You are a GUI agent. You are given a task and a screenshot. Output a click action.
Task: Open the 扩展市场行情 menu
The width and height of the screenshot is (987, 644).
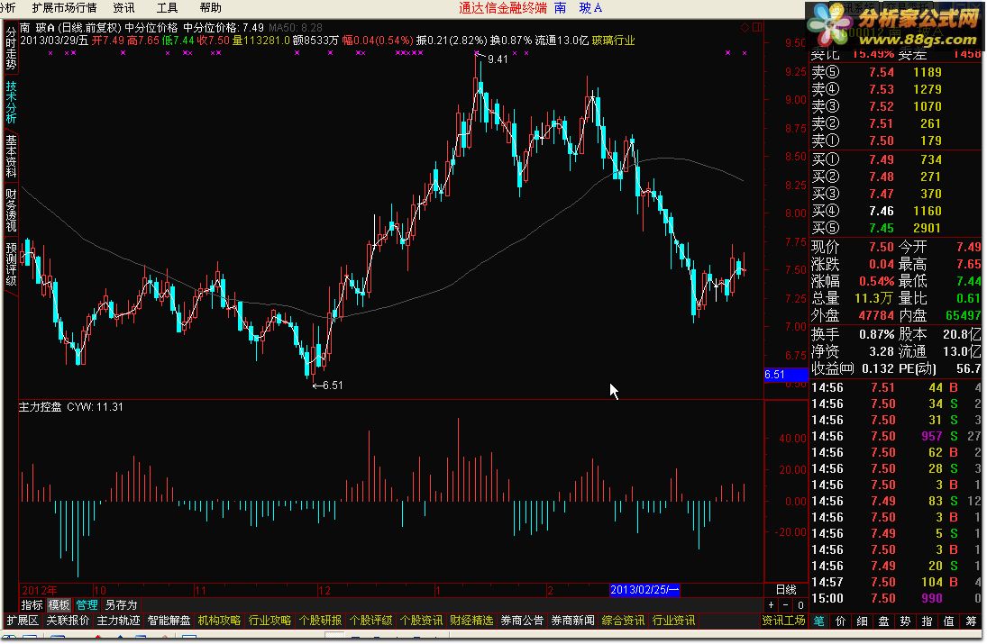[64, 8]
